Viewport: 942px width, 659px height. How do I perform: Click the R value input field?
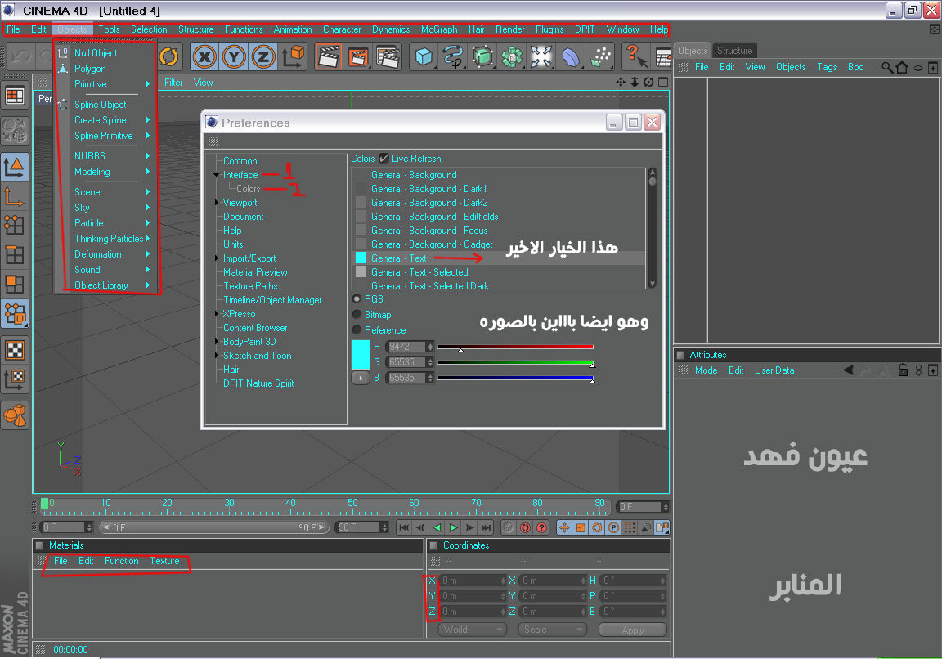[x=406, y=347]
